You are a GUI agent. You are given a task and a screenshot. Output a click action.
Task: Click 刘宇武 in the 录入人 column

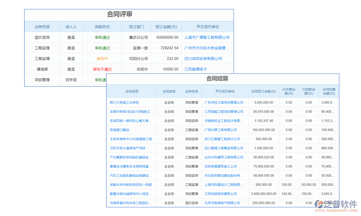pos(71,80)
